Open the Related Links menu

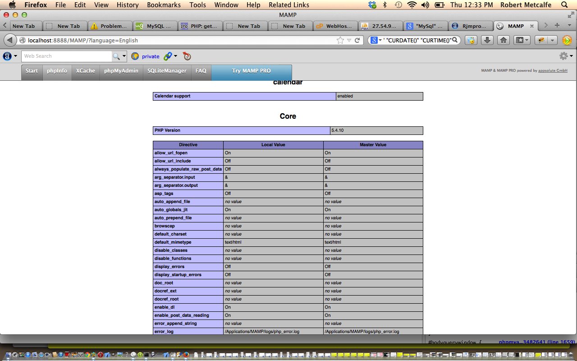tap(289, 5)
